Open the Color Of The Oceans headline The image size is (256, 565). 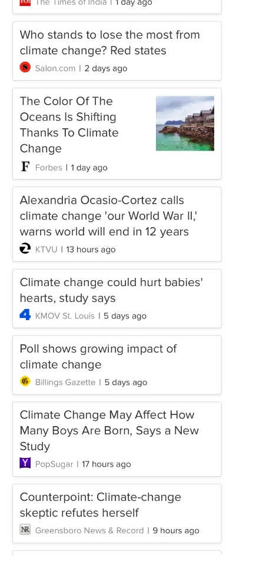(69, 125)
